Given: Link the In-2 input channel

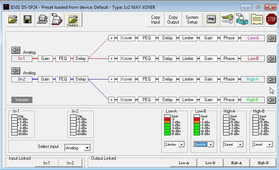Looking at the screenshot, I should pyautogui.click(x=70, y=163).
